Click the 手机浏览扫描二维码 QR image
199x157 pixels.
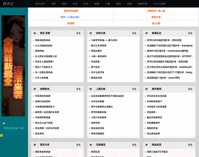click(4, 124)
